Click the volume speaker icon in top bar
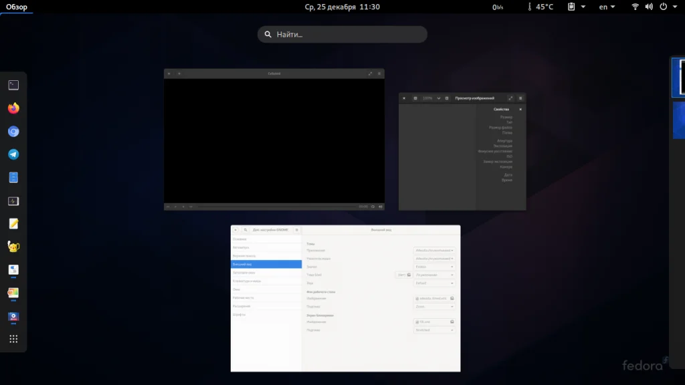 648,7
